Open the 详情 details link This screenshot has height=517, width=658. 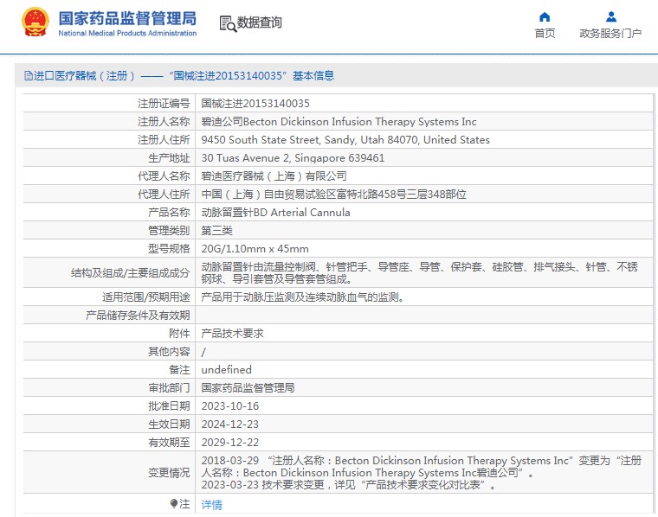point(211,504)
